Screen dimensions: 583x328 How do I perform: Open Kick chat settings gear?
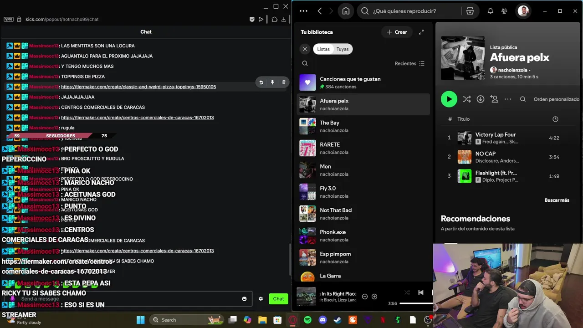(261, 299)
